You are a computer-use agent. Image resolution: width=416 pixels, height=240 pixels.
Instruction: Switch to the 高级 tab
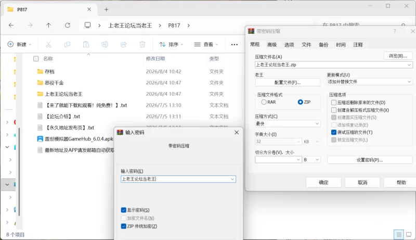click(x=272, y=45)
